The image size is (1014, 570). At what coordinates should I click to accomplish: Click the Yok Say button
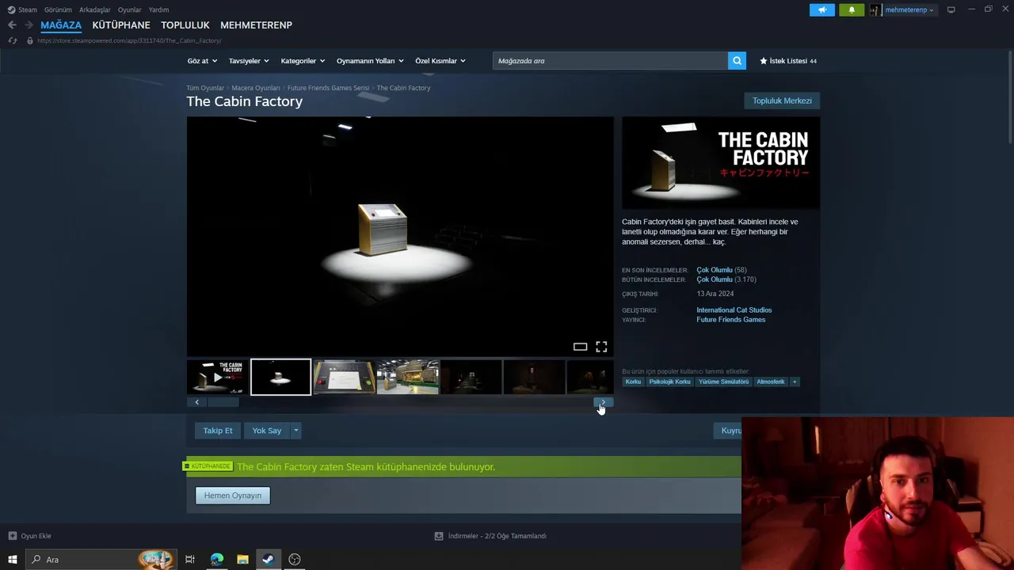pyautogui.click(x=267, y=431)
